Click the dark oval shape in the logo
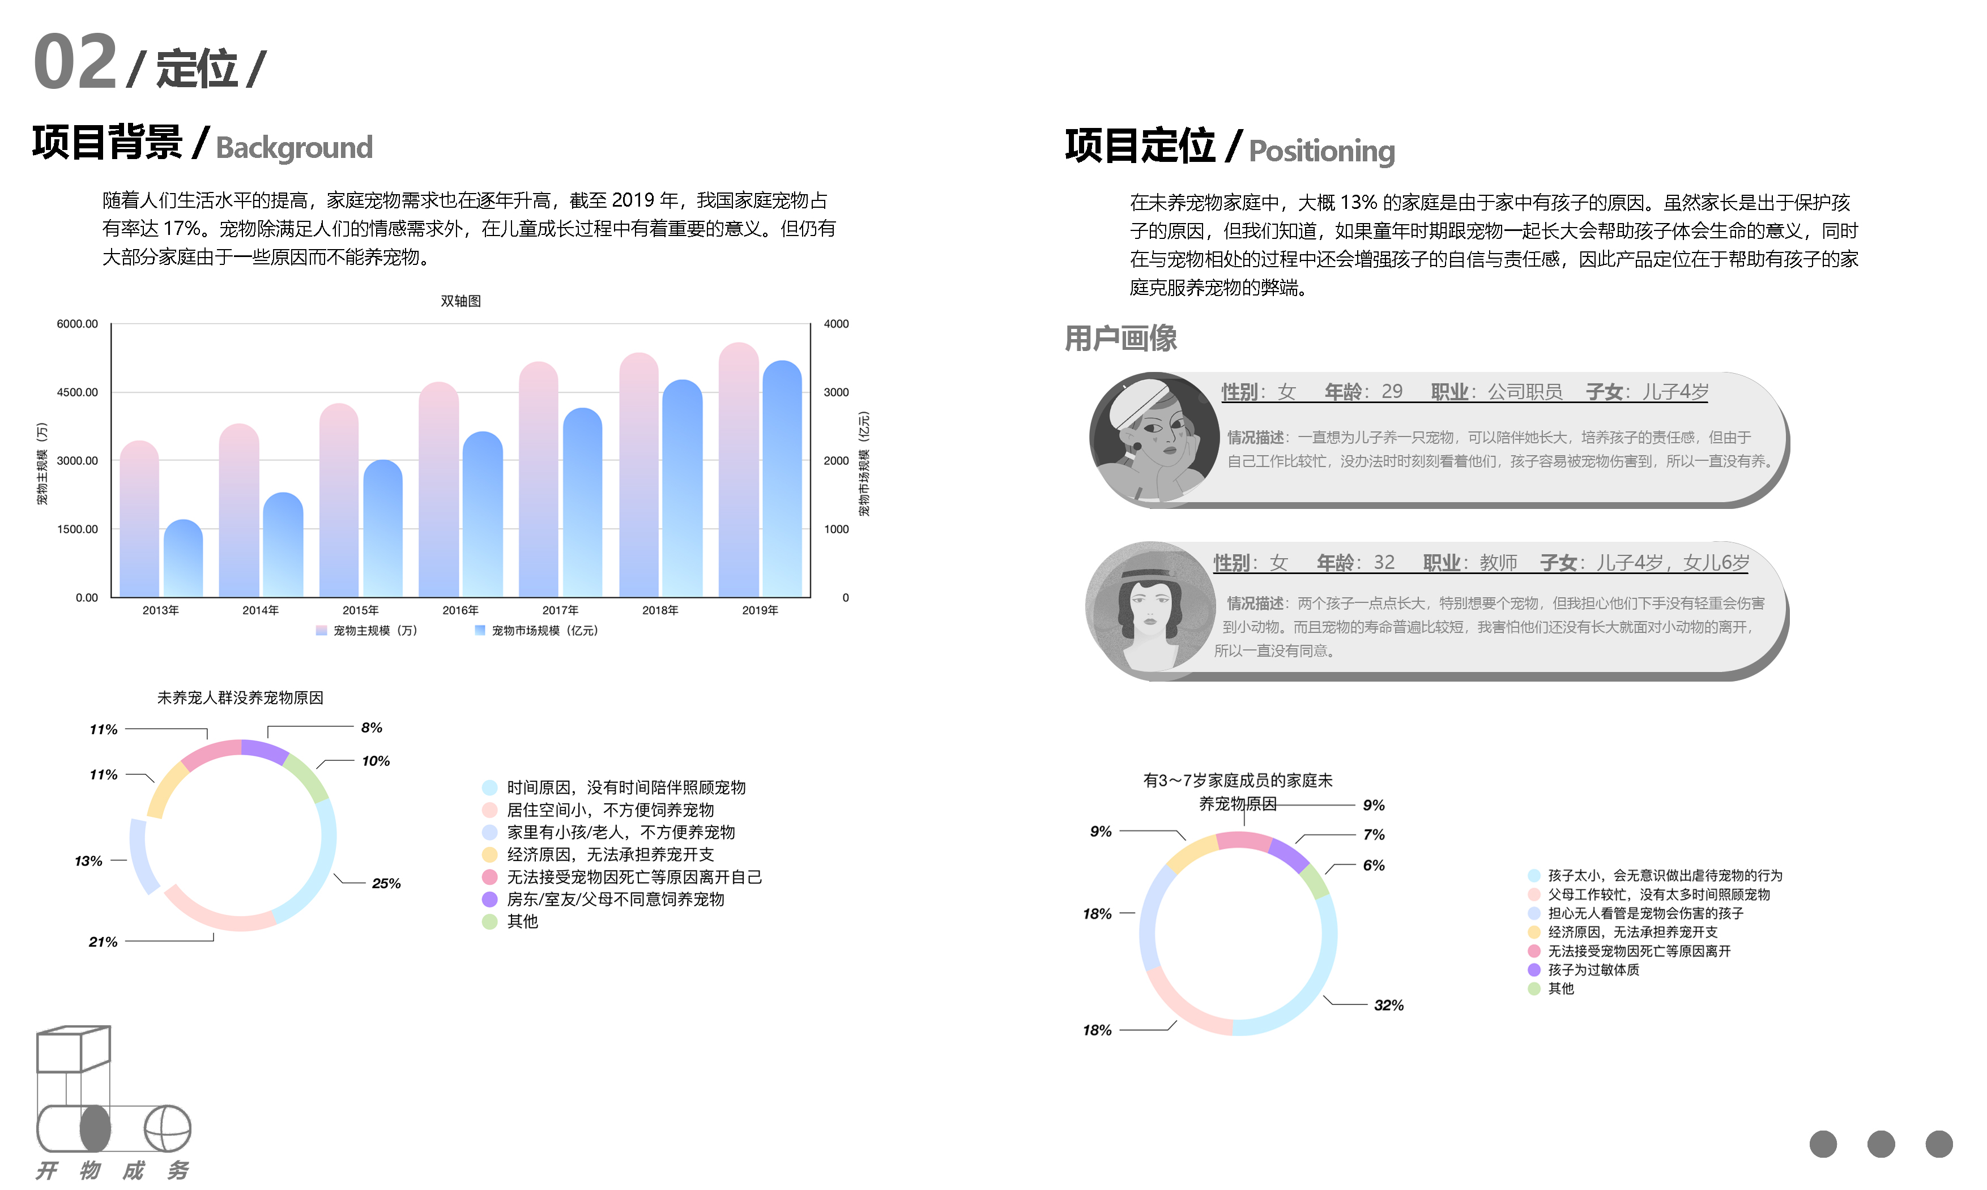Screen dimensions: 1987x1190 [96, 1128]
